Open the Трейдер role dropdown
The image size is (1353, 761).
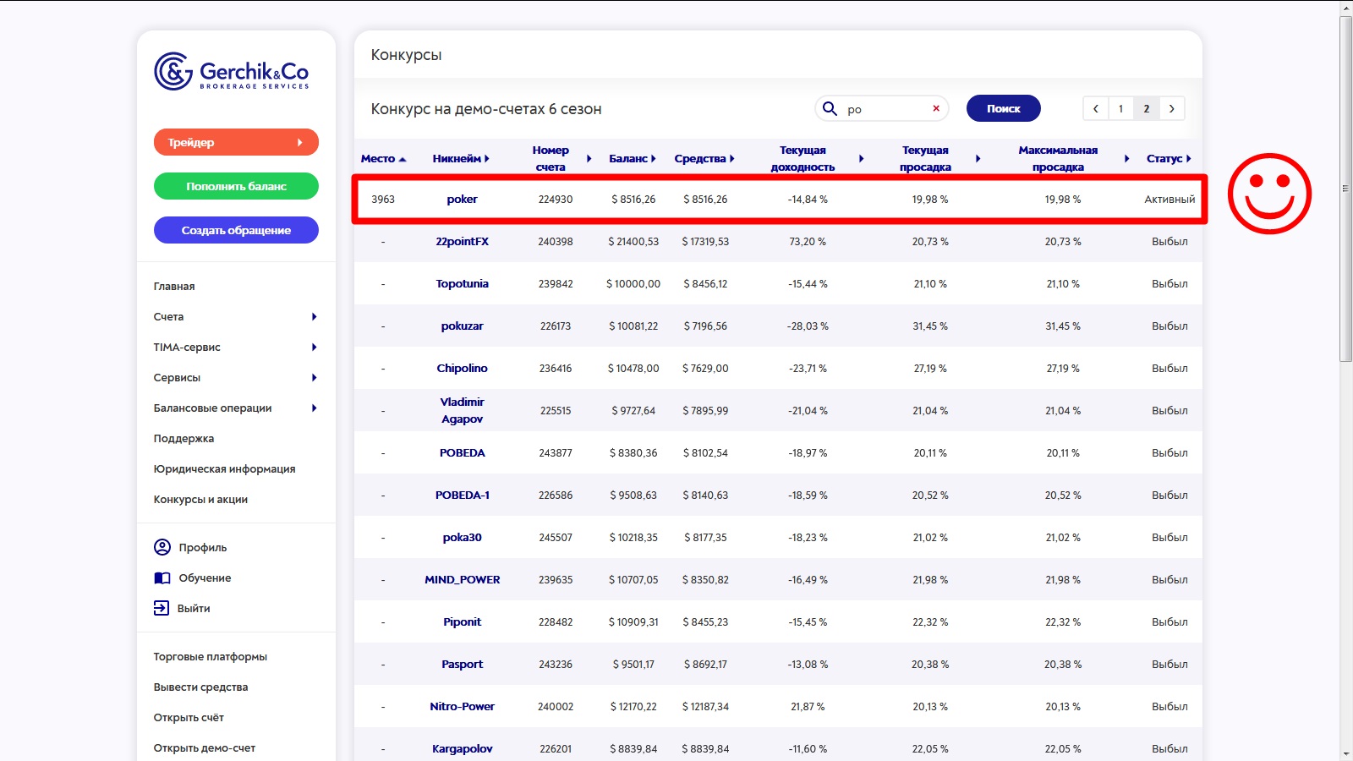pos(236,142)
